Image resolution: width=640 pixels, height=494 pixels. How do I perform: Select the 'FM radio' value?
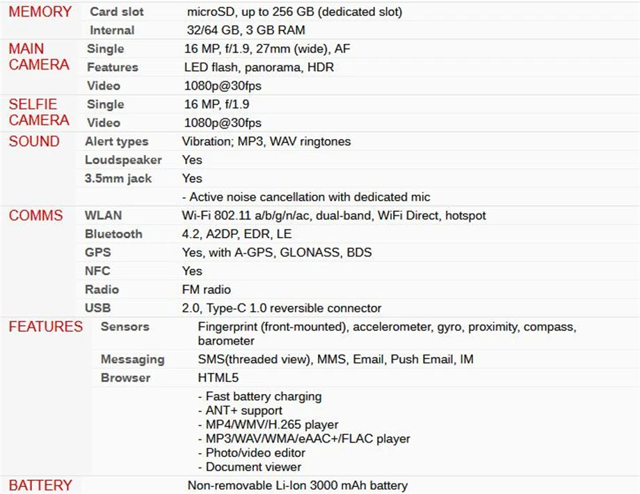pos(207,290)
